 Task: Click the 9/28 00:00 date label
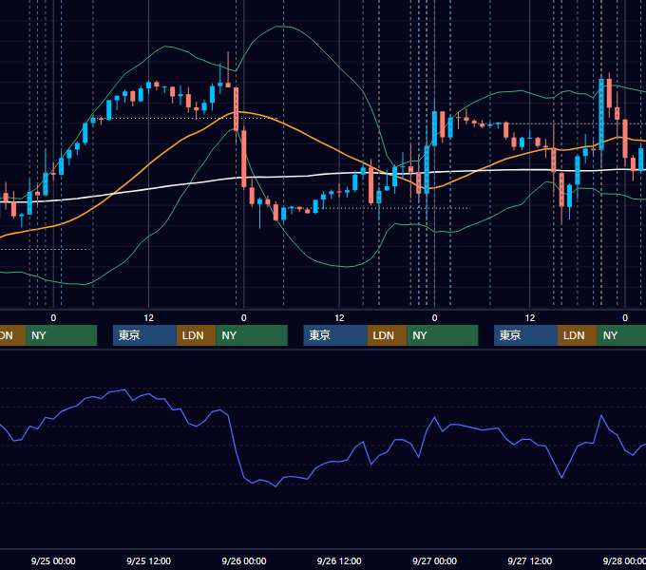click(x=624, y=560)
